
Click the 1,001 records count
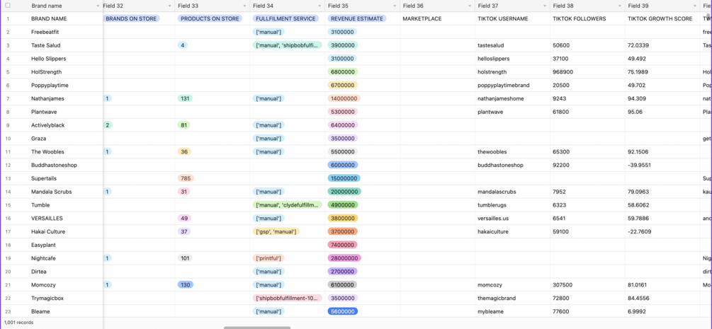(x=18, y=322)
